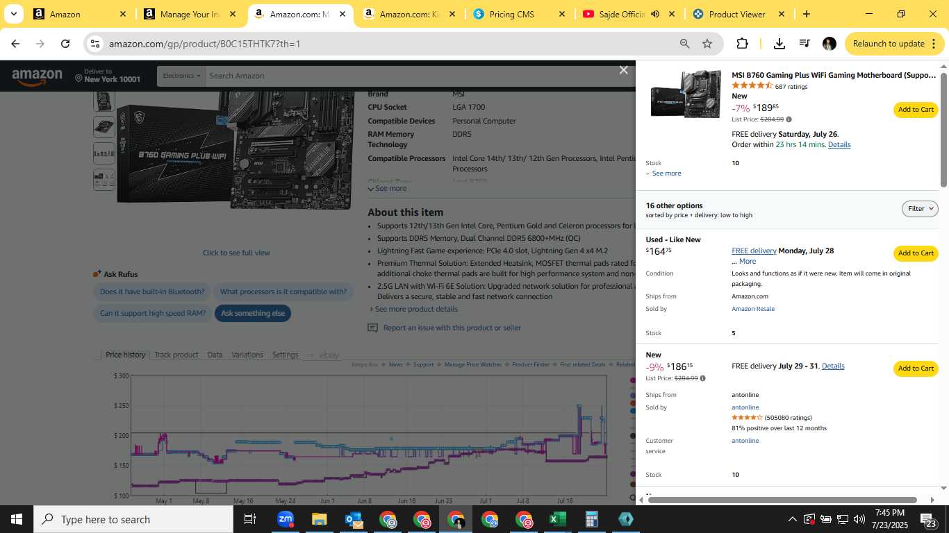949x533 pixels.
Task: Open the Chrome profile avatar
Action: point(829,44)
